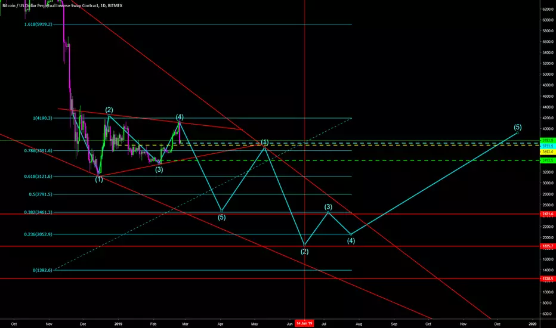Click projected wave label (1) near May
556x328 pixels.
pos(264,142)
